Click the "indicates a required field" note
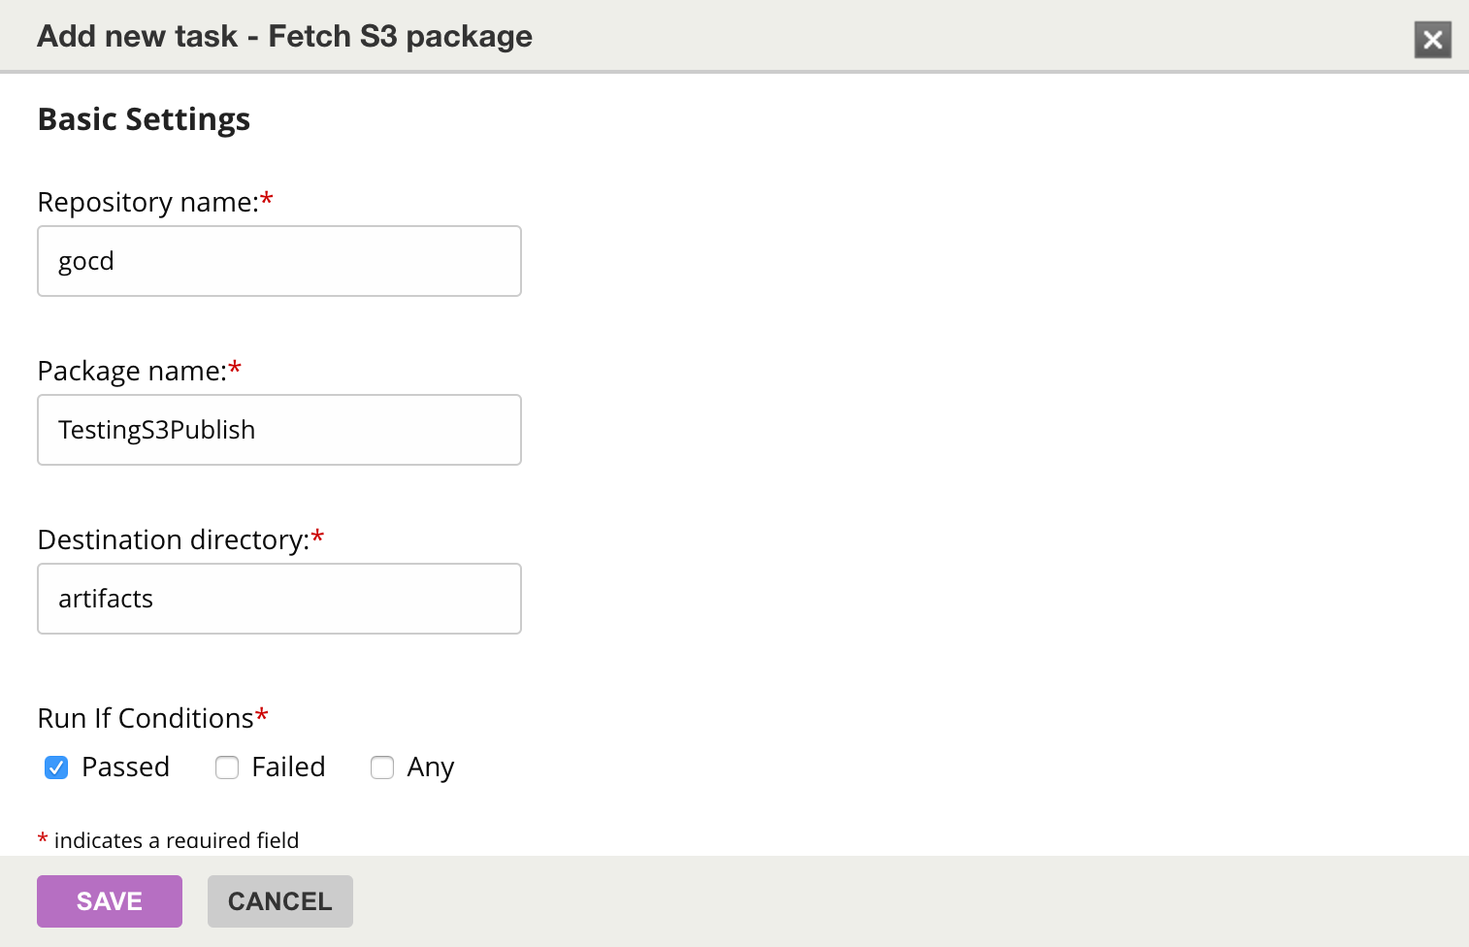The width and height of the screenshot is (1469, 947). (x=177, y=840)
